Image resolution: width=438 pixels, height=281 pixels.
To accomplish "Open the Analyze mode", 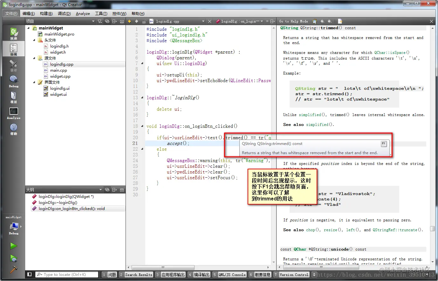I will point(13,113).
